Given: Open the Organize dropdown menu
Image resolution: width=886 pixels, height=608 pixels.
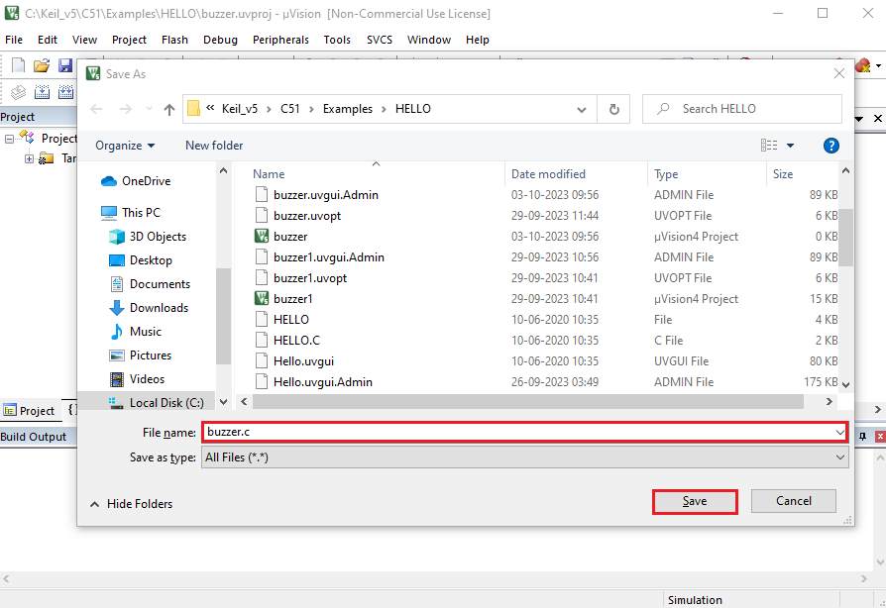Looking at the screenshot, I should click(125, 146).
